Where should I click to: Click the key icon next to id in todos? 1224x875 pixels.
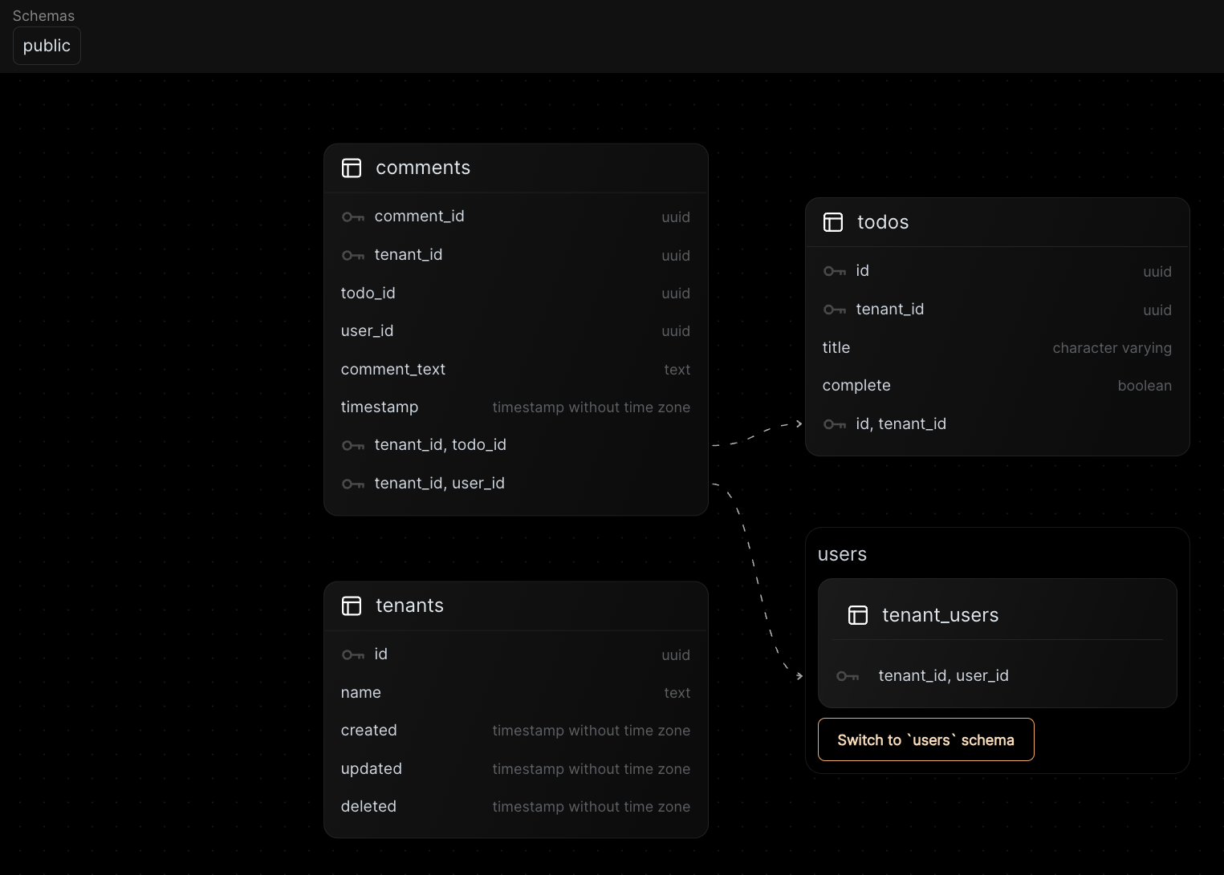[835, 271]
